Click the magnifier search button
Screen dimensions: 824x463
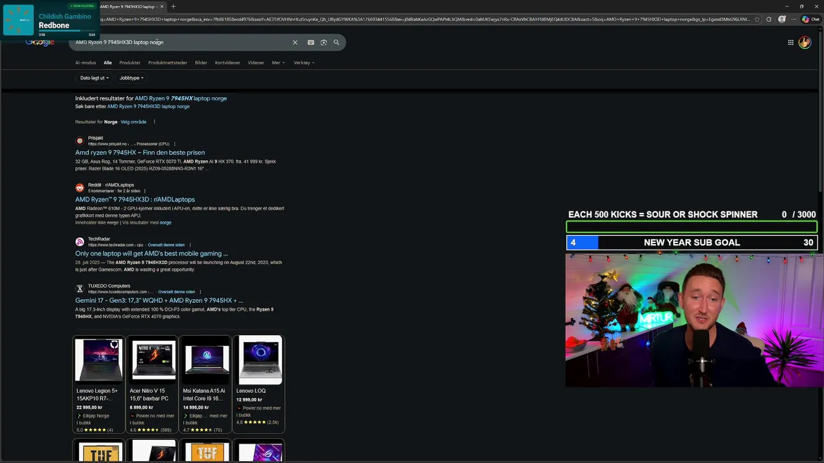(336, 42)
